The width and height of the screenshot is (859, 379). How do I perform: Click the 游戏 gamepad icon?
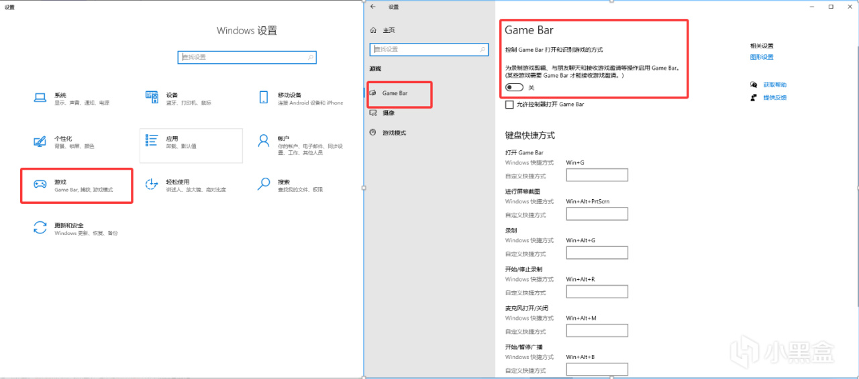(x=40, y=184)
